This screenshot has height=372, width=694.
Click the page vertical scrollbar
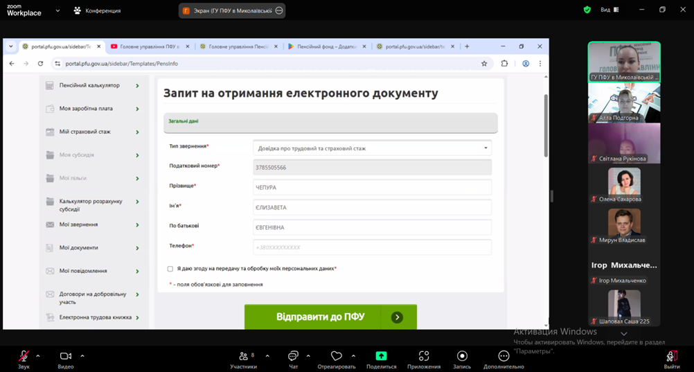click(x=546, y=125)
